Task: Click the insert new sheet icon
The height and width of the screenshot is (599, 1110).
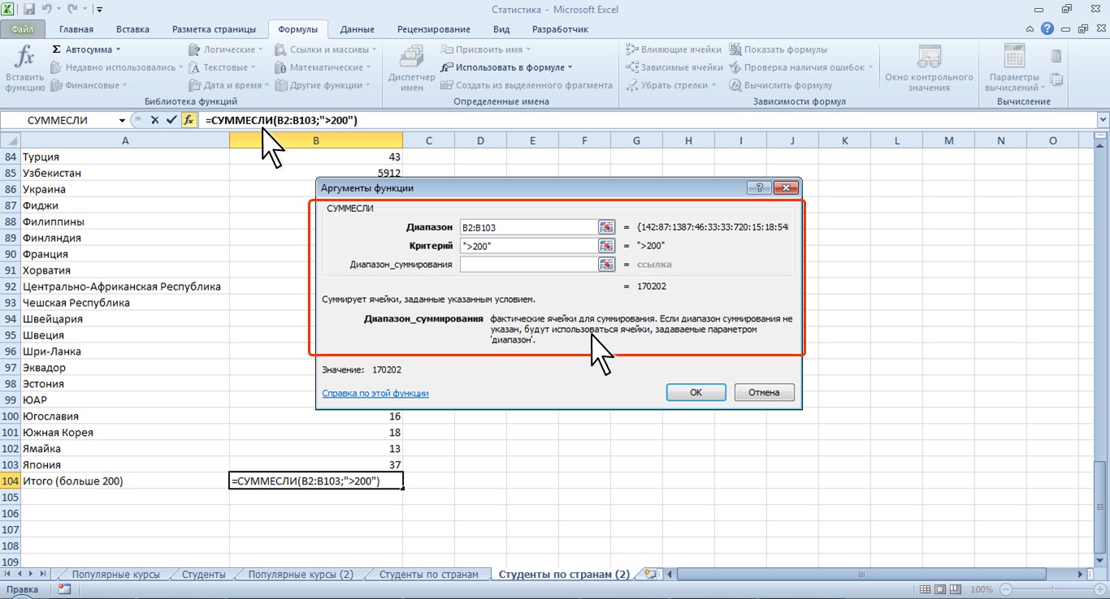Action: tap(649, 574)
